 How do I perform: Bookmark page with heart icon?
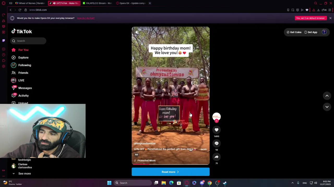[307, 10]
